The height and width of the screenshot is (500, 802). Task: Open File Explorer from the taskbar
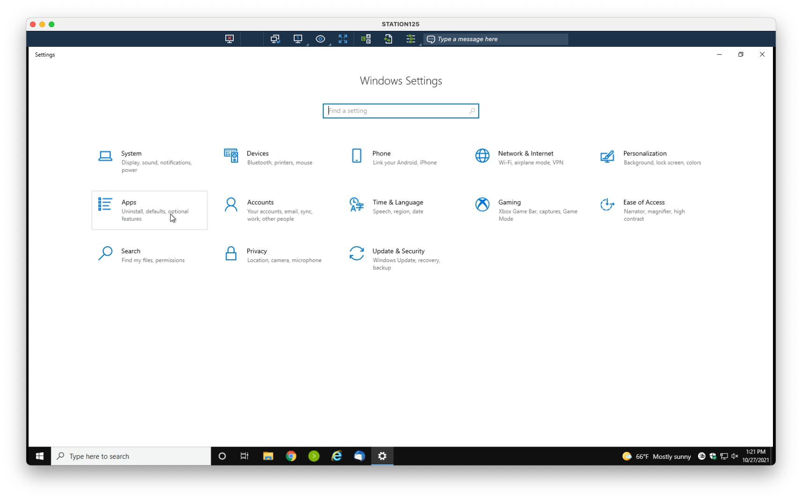268,456
